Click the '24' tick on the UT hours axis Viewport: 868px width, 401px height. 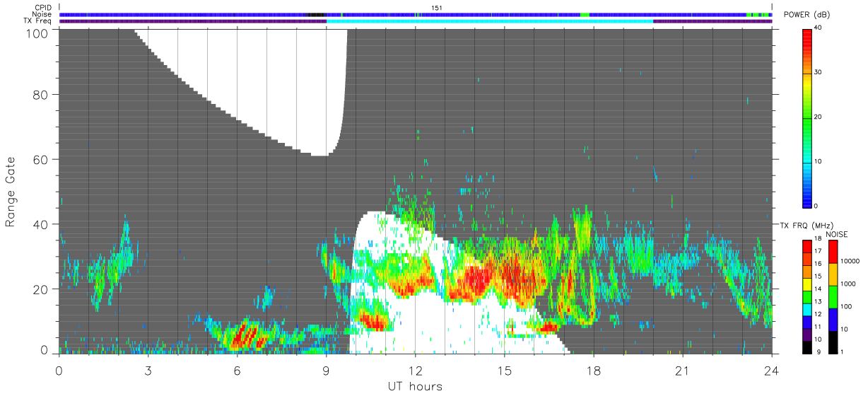coord(771,371)
